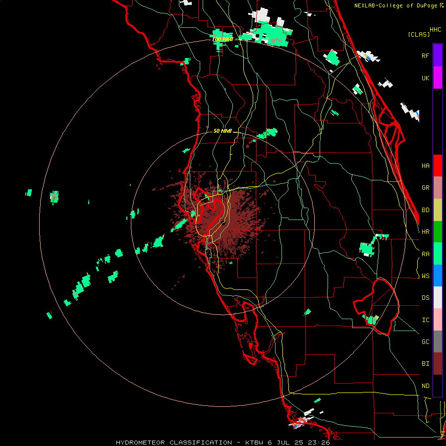Select the light pink IC legend swatch
Screen dimensions: 446x446
pyautogui.click(x=438, y=320)
